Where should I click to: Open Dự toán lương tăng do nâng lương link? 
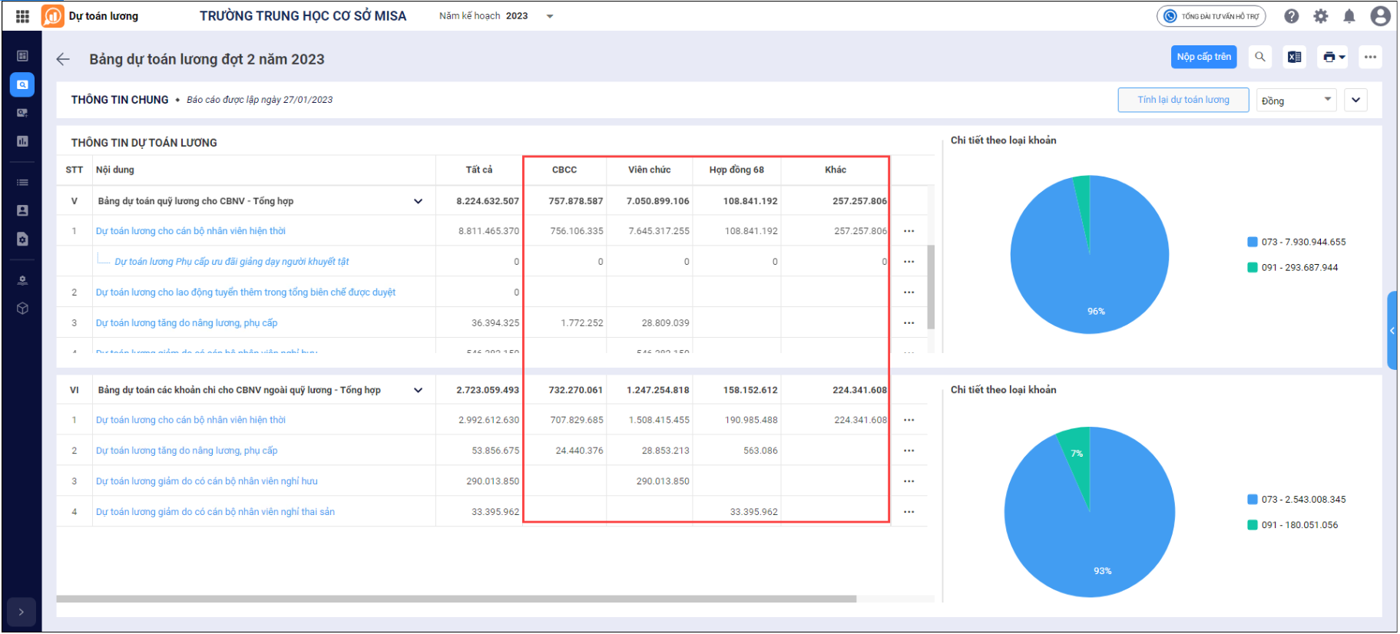(187, 323)
